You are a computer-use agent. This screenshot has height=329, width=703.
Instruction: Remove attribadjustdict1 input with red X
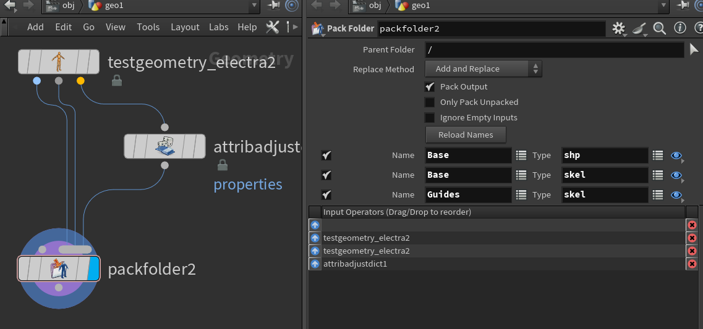pyautogui.click(x=692, y=264)
